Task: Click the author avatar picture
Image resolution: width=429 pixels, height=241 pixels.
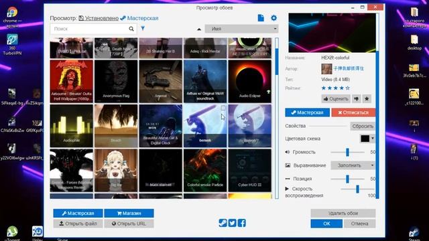Action: pyautogui.click(x=326, y=68)
